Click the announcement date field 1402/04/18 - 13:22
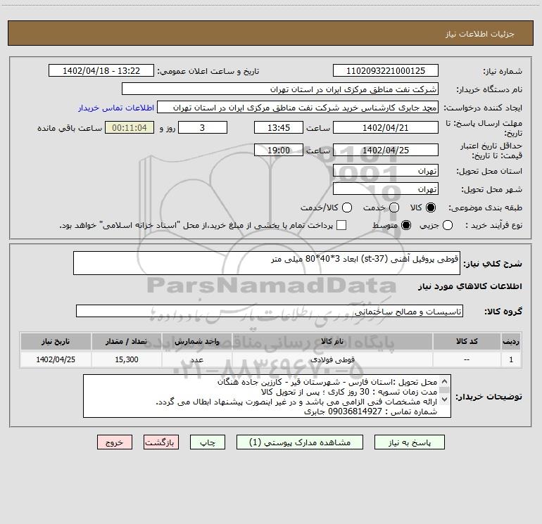542x524 pixels. click(101, 71)
